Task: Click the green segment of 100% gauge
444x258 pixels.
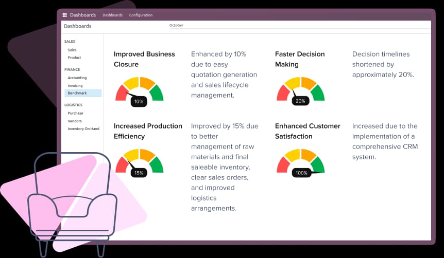Action: point(318,164)
